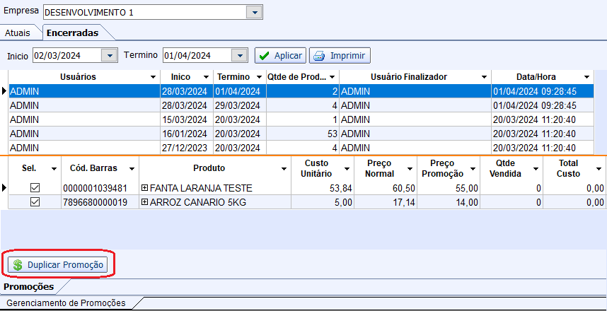Open the Gerenciamento de Promoções tab
607x311 pixels.
(66, 303)
